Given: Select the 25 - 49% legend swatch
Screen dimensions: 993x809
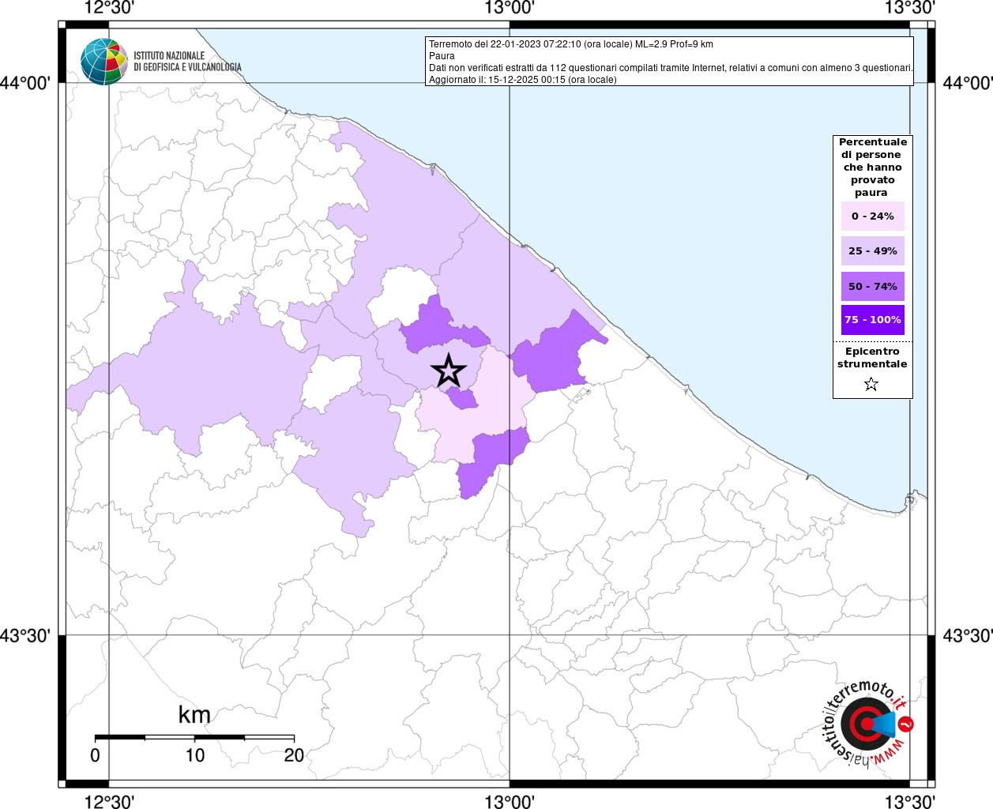Looking at the screenshot, I should coord(872,250).
